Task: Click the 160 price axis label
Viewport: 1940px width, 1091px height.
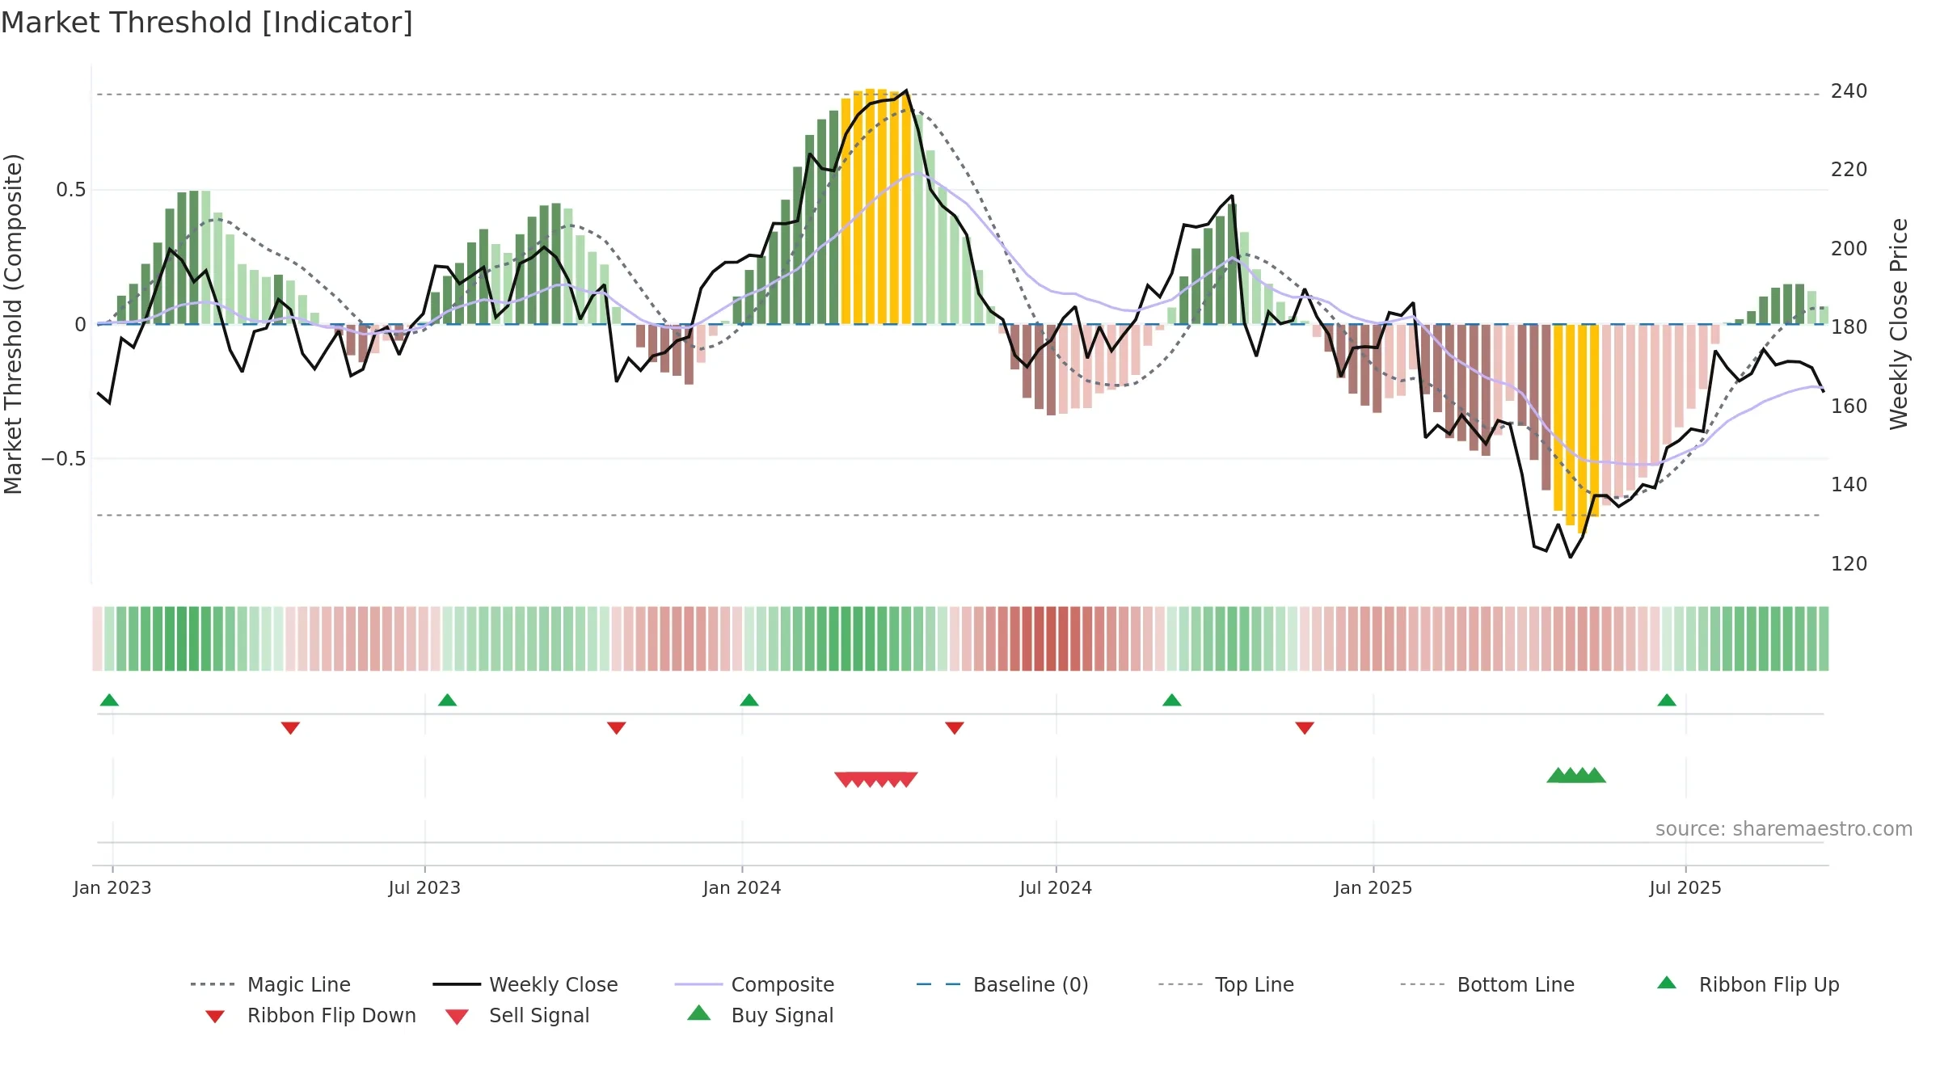Action: (1849, 406)
